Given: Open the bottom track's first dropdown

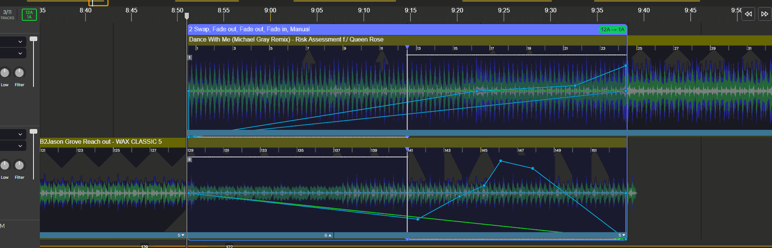Looking at the screenshot, I should 13,134.
